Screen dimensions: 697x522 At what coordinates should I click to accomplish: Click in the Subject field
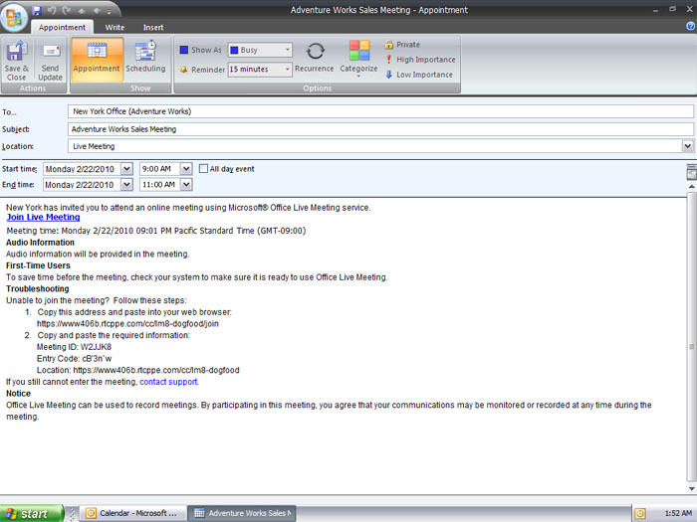(380, 129)
